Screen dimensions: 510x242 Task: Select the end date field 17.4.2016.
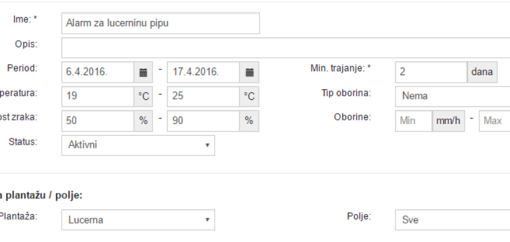(203, 72)
